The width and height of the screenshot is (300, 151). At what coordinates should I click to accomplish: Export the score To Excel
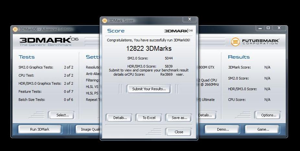149,118
